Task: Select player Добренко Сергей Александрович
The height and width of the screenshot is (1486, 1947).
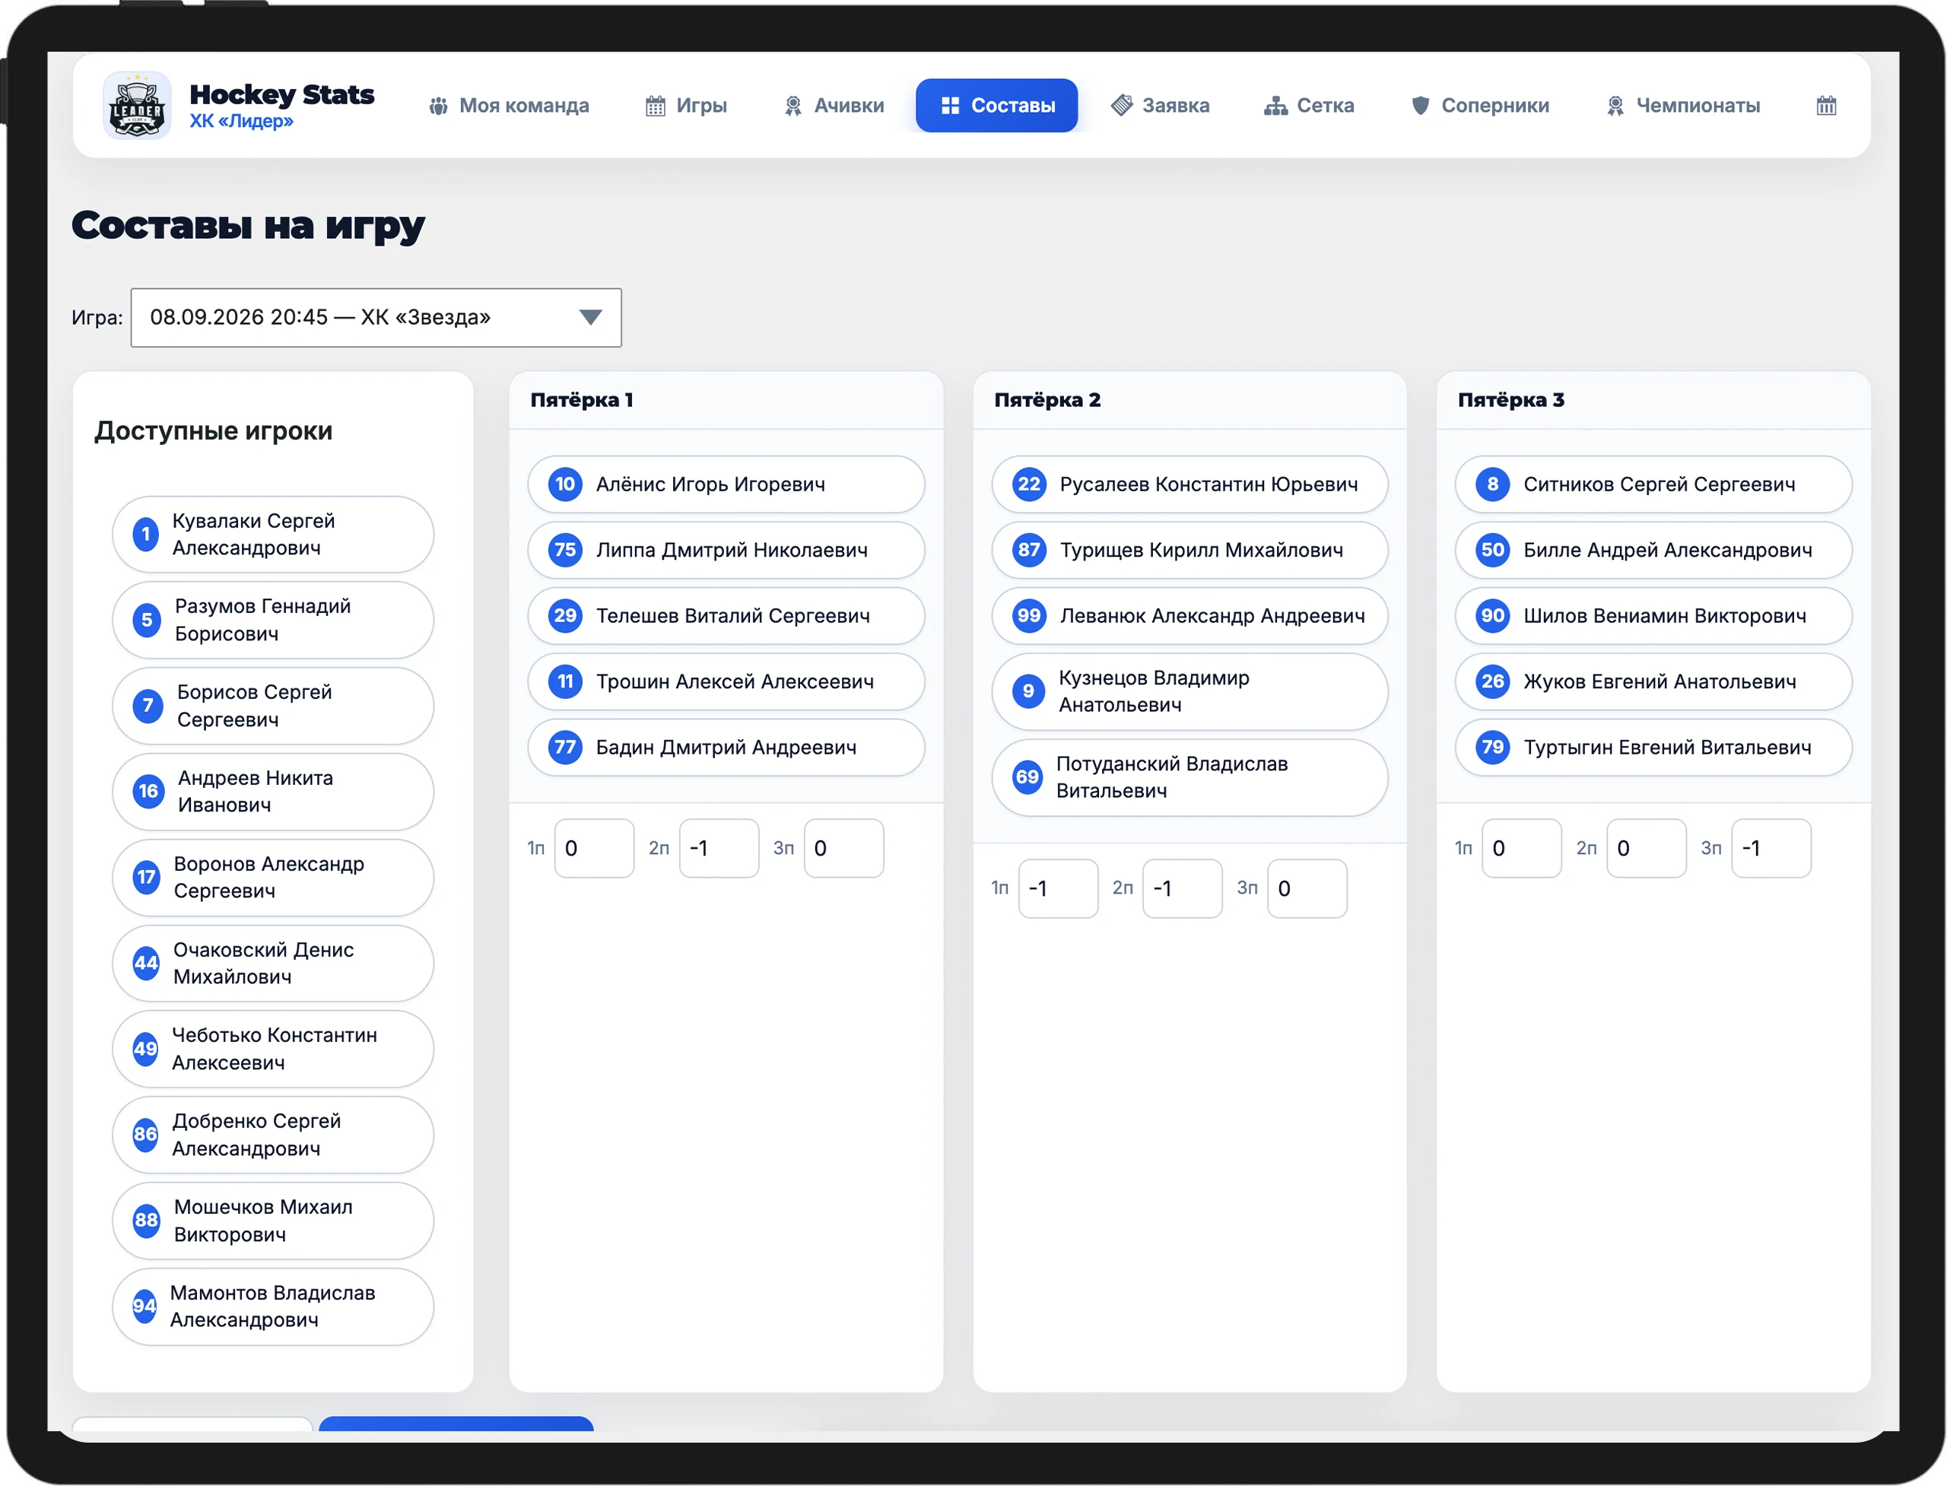Action: [272, 1135]
